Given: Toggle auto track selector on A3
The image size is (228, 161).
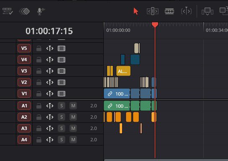Looking at the screenshot, I should [50, 128].
